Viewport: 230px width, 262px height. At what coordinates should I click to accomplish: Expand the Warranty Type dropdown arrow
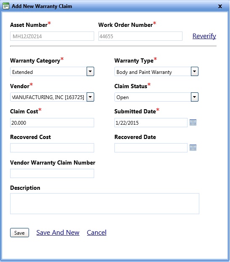pos(195,71)
